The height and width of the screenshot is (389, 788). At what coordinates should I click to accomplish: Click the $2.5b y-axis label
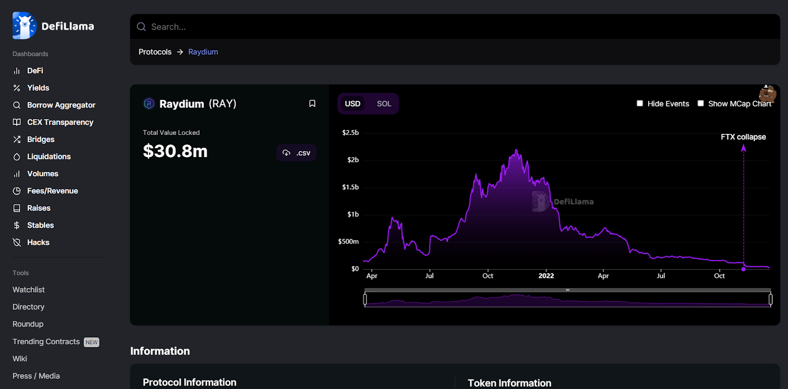pos(351,132)
